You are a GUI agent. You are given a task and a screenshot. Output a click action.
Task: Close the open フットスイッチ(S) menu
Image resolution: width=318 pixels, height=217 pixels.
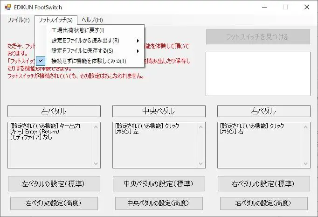click(x=55, y=20)
